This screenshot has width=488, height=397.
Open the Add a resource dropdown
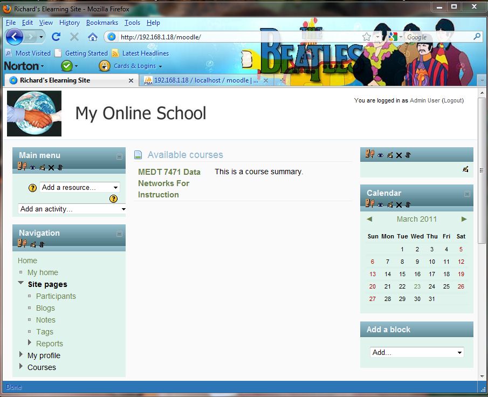pos(80,188)
